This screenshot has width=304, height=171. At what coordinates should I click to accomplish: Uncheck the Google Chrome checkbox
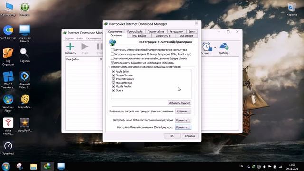coord(114,75)
